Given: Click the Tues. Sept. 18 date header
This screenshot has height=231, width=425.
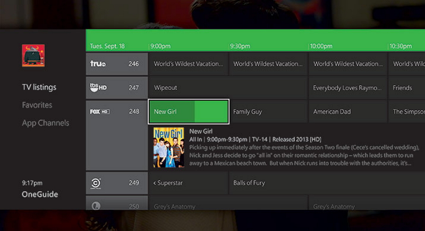Looking at the screenshot, I should 107,46.
